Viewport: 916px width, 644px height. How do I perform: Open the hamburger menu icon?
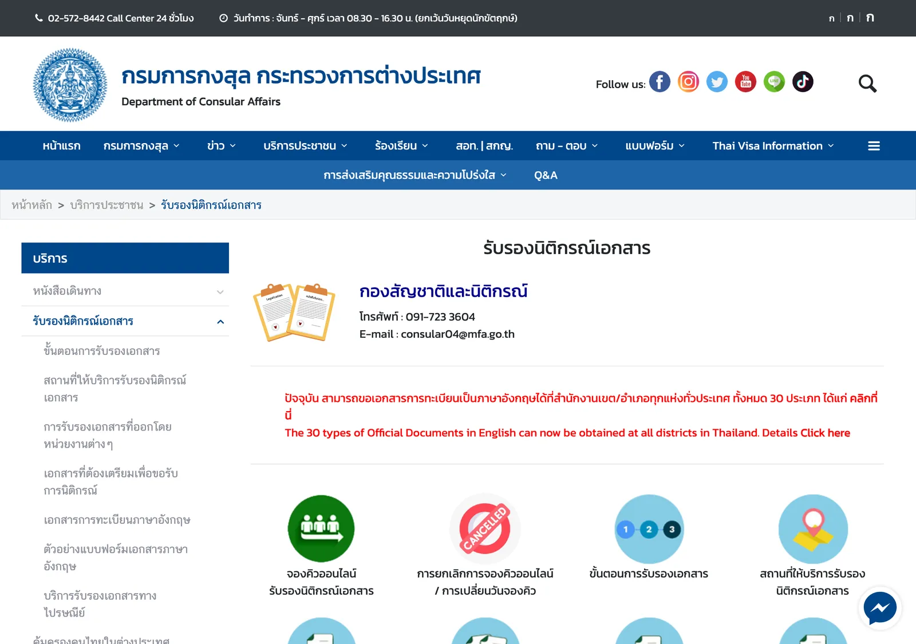[874, 146]
